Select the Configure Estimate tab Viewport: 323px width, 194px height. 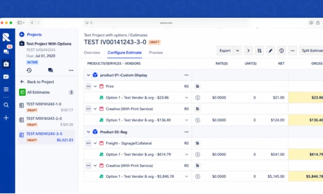pyautogui.click(x=124, y=53)
